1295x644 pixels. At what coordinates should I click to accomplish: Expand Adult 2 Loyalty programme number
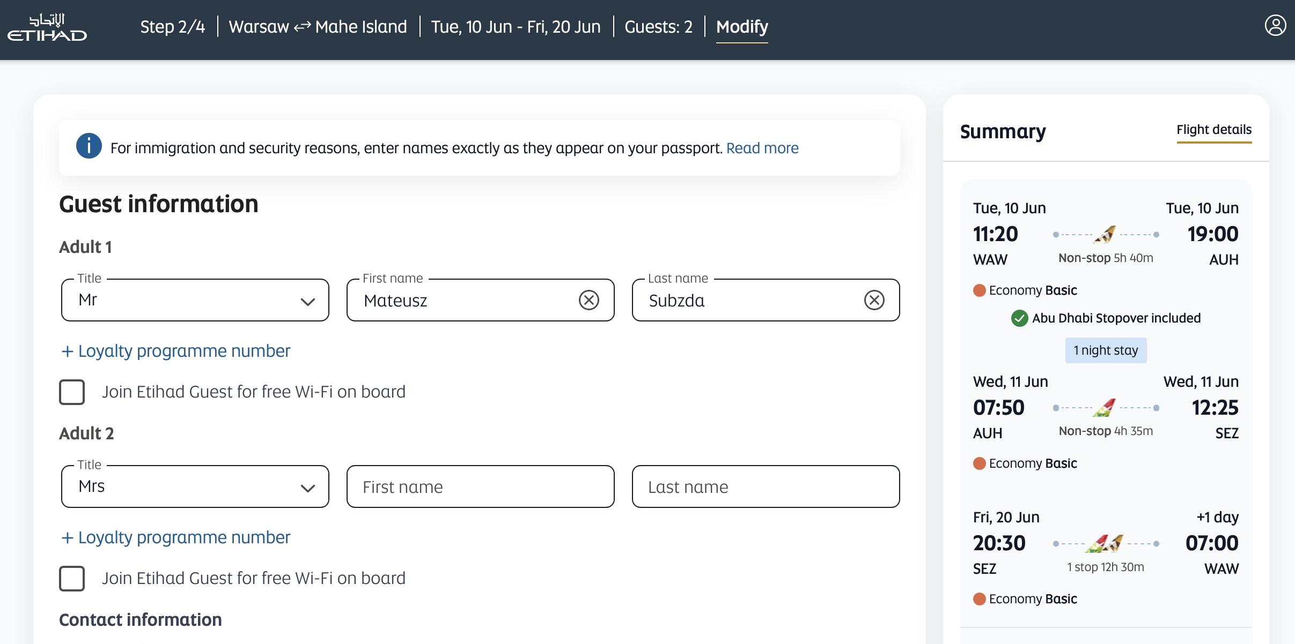click(x=176, y=537)
